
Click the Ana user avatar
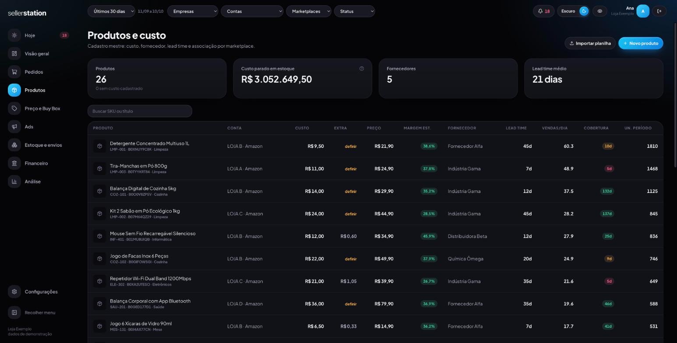(x=643, y=11)
